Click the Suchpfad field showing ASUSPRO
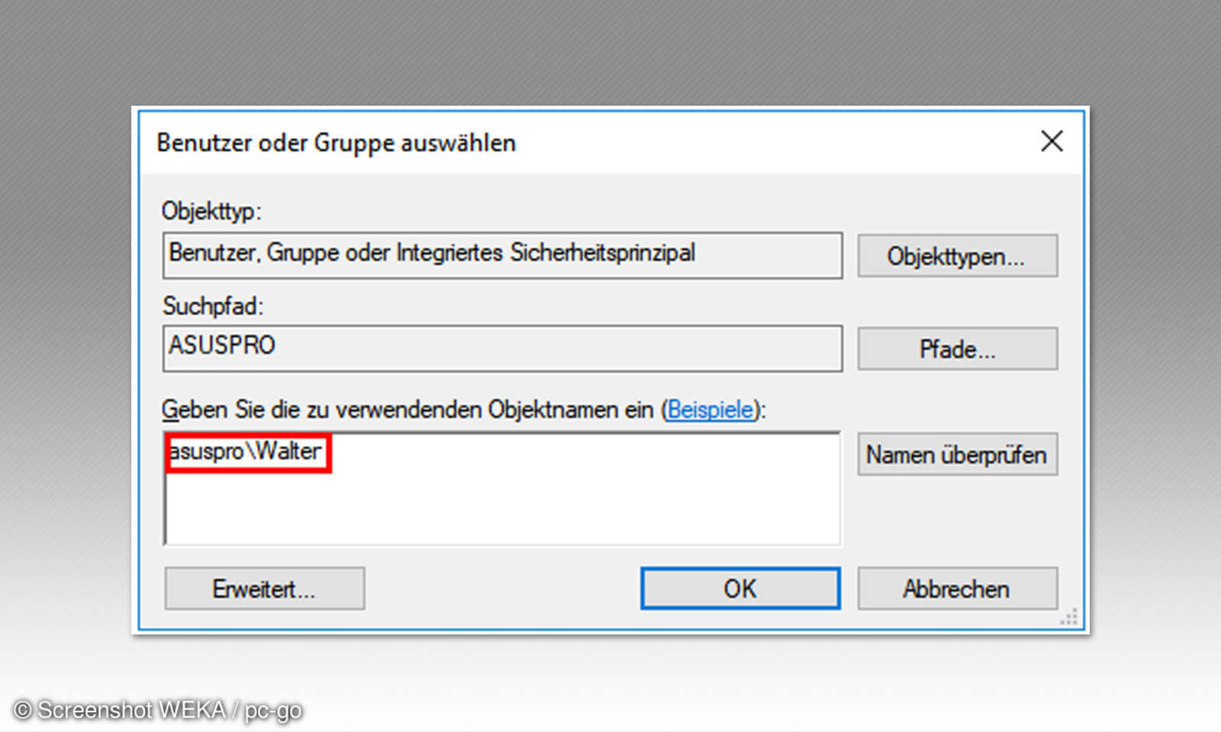The height and width of the screenshot is (732, 1221). click(502, 348)
